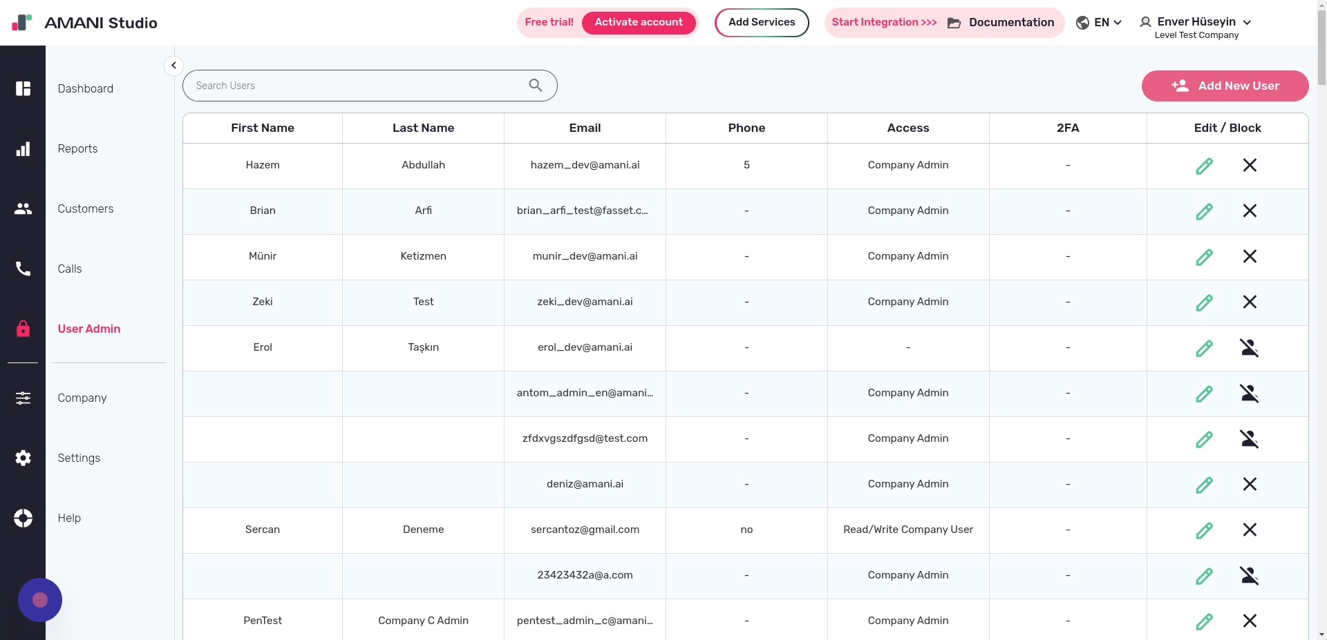Collapse the sidebar with the chevron
The height and width of the screenshot is (640, 1327).
pos(173,65)
